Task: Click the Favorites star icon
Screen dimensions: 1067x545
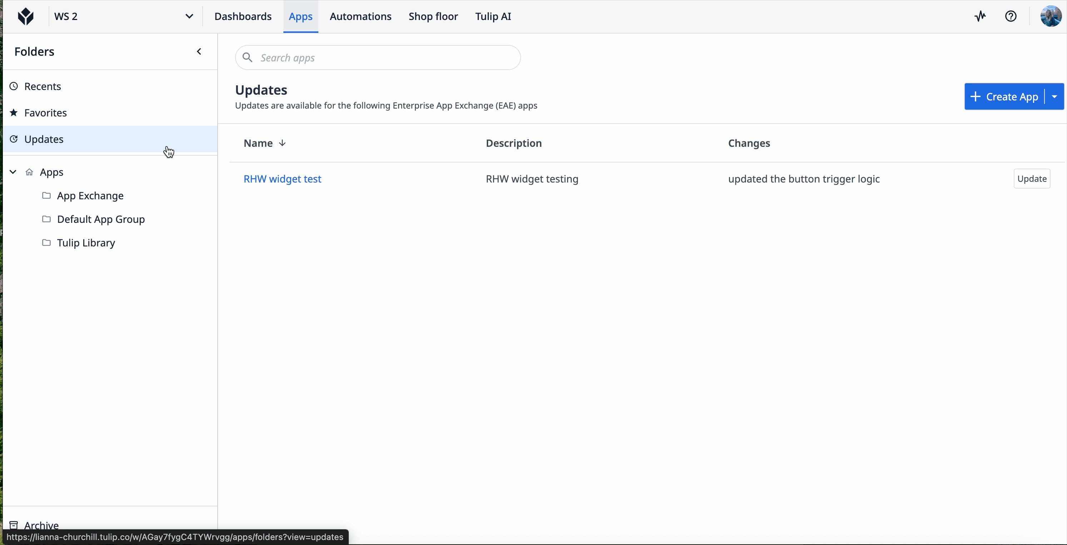Action: coord(14,112)
